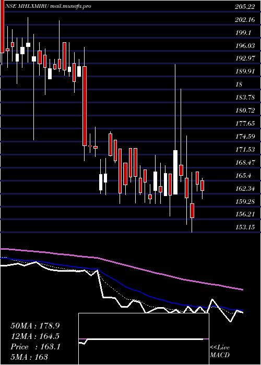Click the 162.34 price axis label
The width and height of the screenshot is (261, 365).
tap(245, 189)
